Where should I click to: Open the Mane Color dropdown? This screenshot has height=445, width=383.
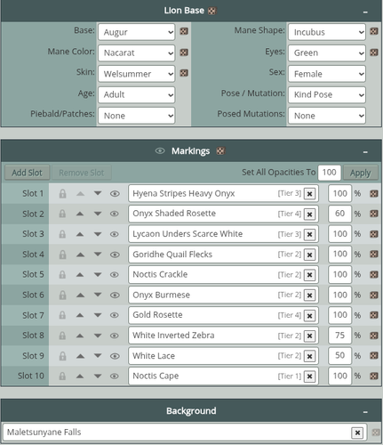click(137, 53)
